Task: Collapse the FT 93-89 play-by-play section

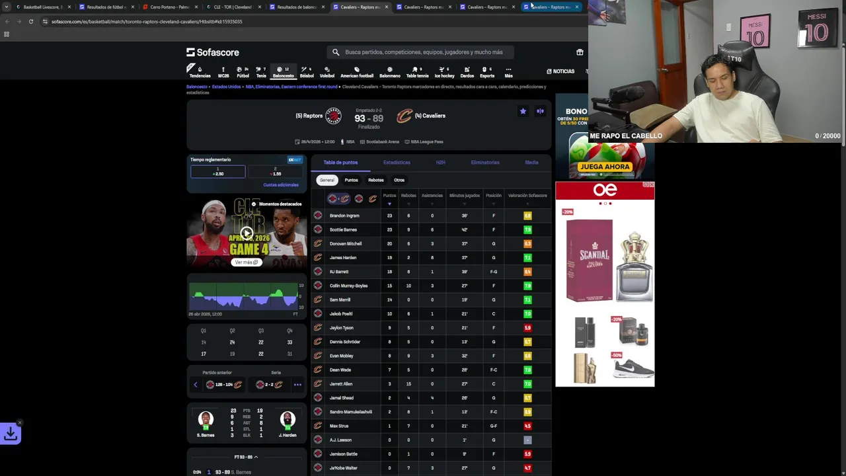Action: pos(246,457)
